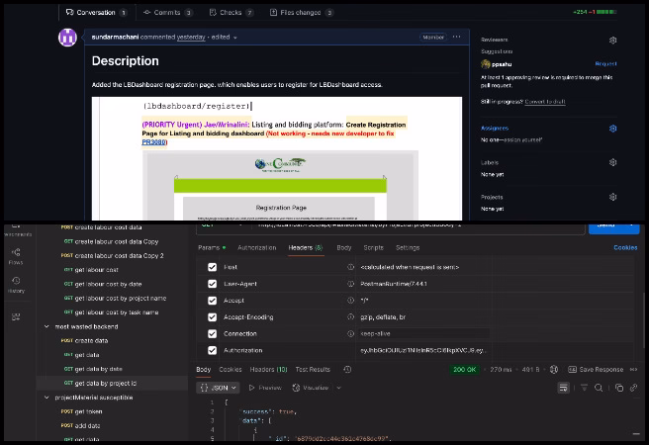Image resolution: width=649 pixels, height=445 pixels.
Task: Click the filter response icon
Action: (584, 388)
